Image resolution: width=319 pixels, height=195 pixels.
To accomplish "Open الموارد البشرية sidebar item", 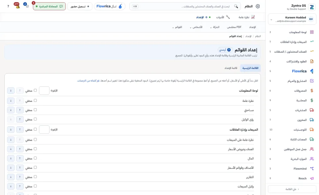I will click(292, 159).
